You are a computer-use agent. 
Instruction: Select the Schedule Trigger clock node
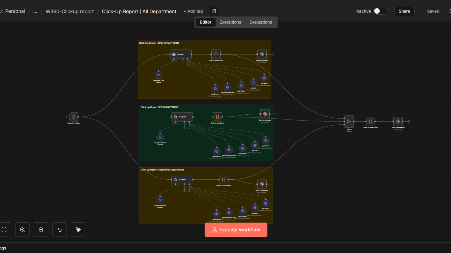coord(74,117)
